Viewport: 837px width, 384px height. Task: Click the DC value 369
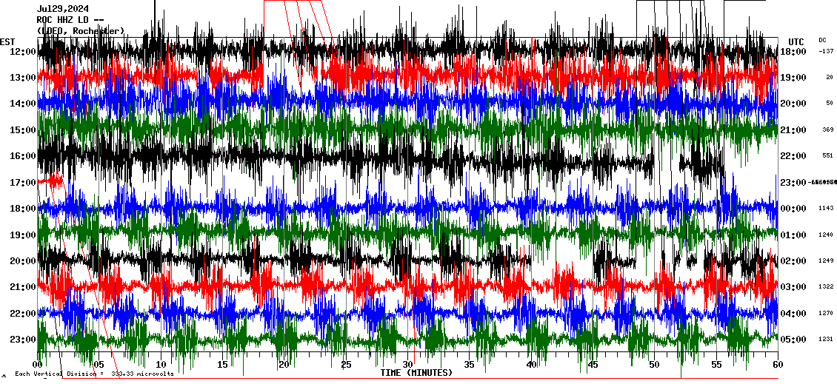pyautogui.click(x=827, y=130)
